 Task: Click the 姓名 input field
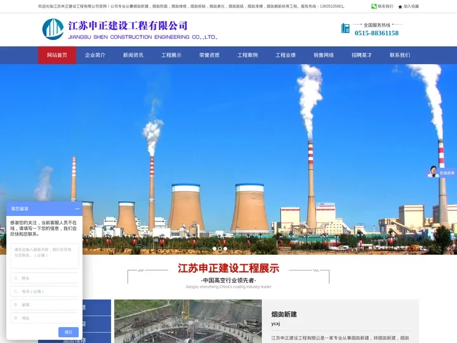tap(44, 278)
